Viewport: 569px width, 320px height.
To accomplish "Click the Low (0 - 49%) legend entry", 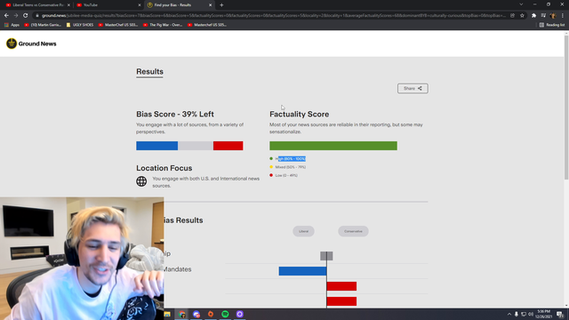I will pos(284,175).
